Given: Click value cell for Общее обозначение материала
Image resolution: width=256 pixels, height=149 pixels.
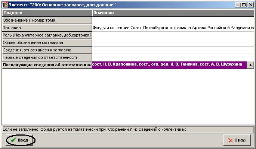Looking at the screenshot, I should coord(173,43).
